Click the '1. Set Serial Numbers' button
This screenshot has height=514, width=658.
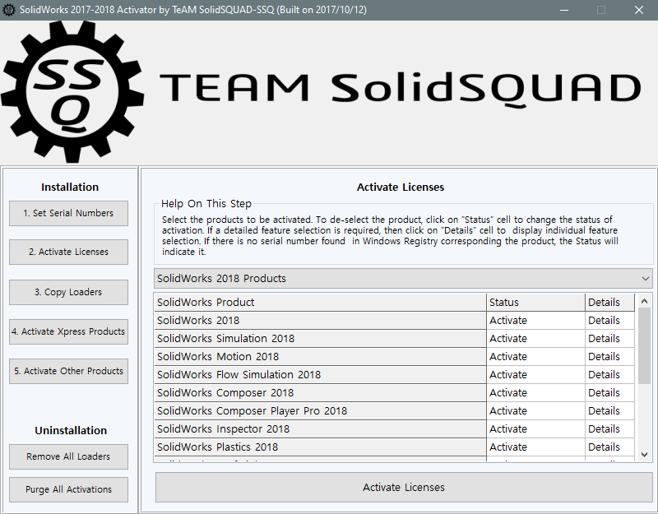(68, 213)
